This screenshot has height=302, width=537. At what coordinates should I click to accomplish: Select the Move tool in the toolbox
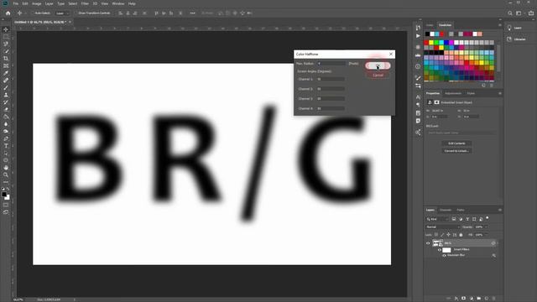6,29
